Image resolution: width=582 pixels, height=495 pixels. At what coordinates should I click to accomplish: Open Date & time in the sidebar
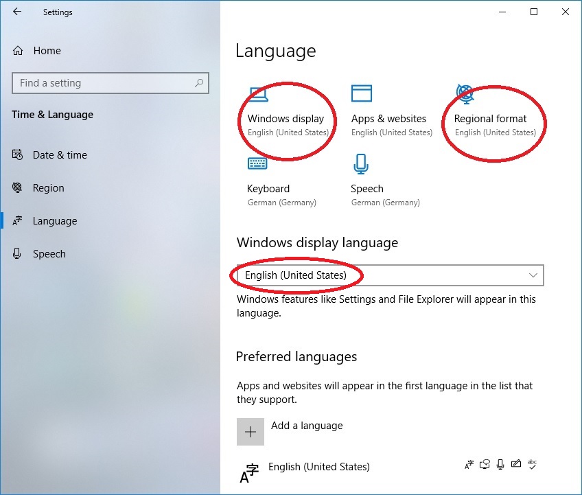[60, 155]
